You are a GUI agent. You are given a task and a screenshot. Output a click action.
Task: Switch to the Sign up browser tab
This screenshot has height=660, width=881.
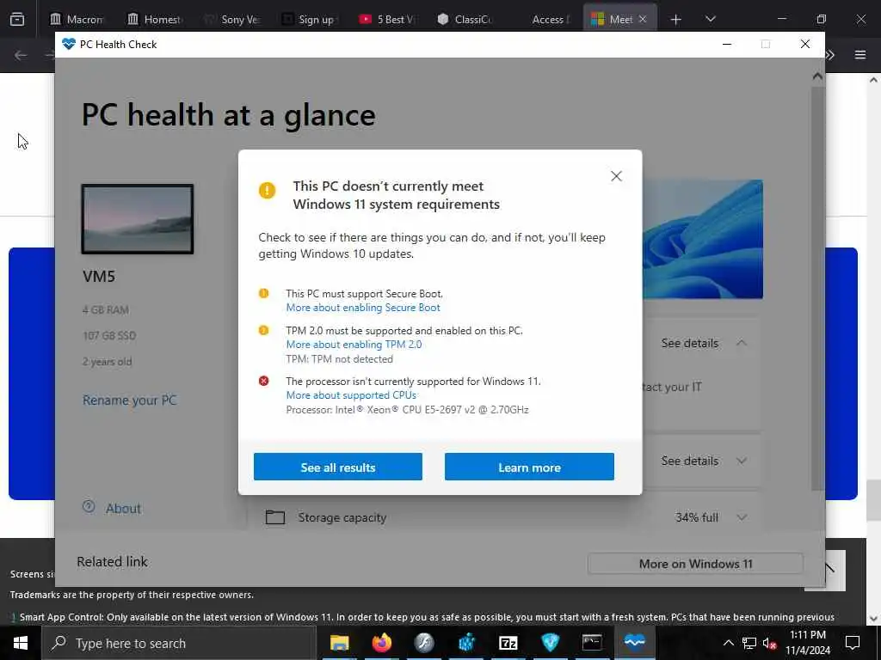pos(309,19)
